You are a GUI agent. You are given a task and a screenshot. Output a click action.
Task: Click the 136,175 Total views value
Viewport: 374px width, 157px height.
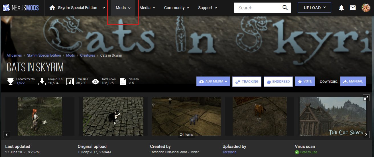(107, 83)
